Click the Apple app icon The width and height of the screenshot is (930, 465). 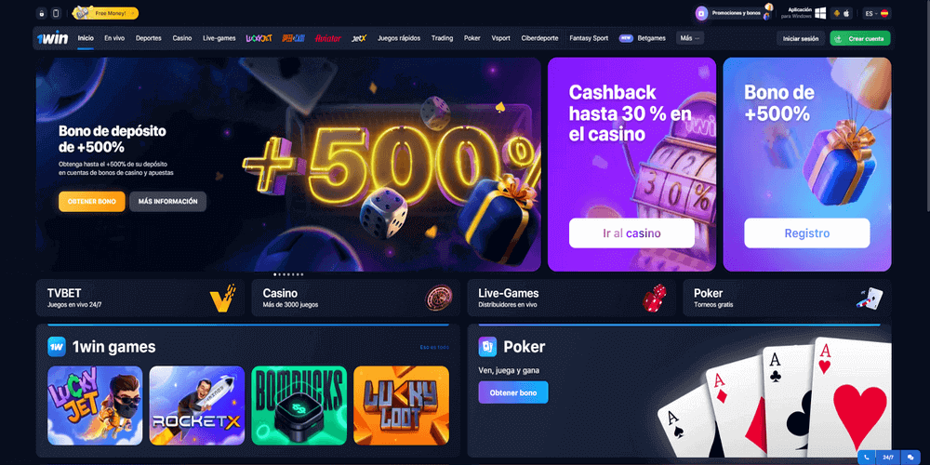846,13
